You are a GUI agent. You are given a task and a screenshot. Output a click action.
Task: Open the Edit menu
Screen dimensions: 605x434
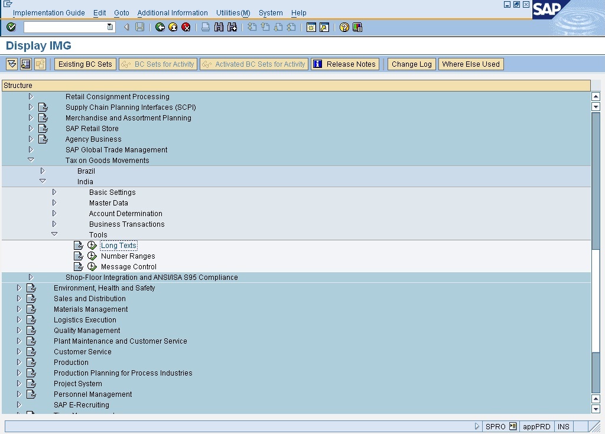[x=99, y=13]
